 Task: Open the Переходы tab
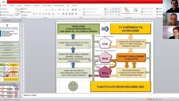pyautogui.click(x=27, y=5)
